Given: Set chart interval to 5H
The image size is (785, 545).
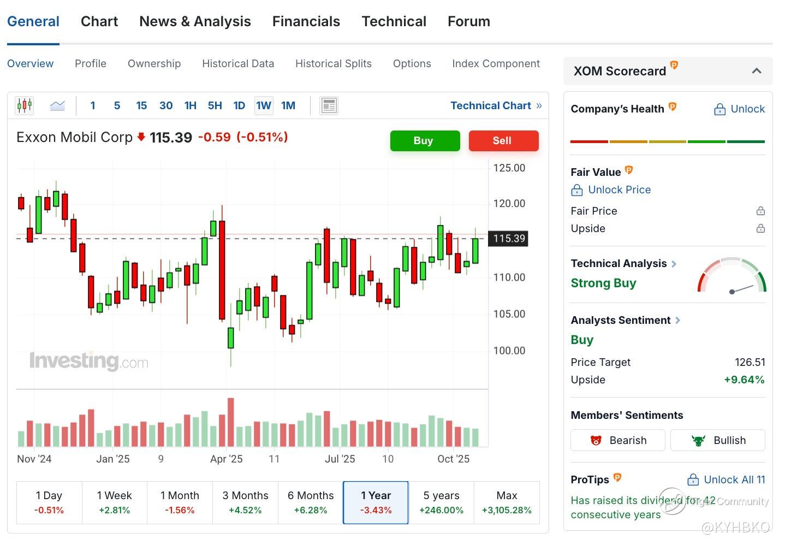Looking at the screenshot, I should 215,105.
